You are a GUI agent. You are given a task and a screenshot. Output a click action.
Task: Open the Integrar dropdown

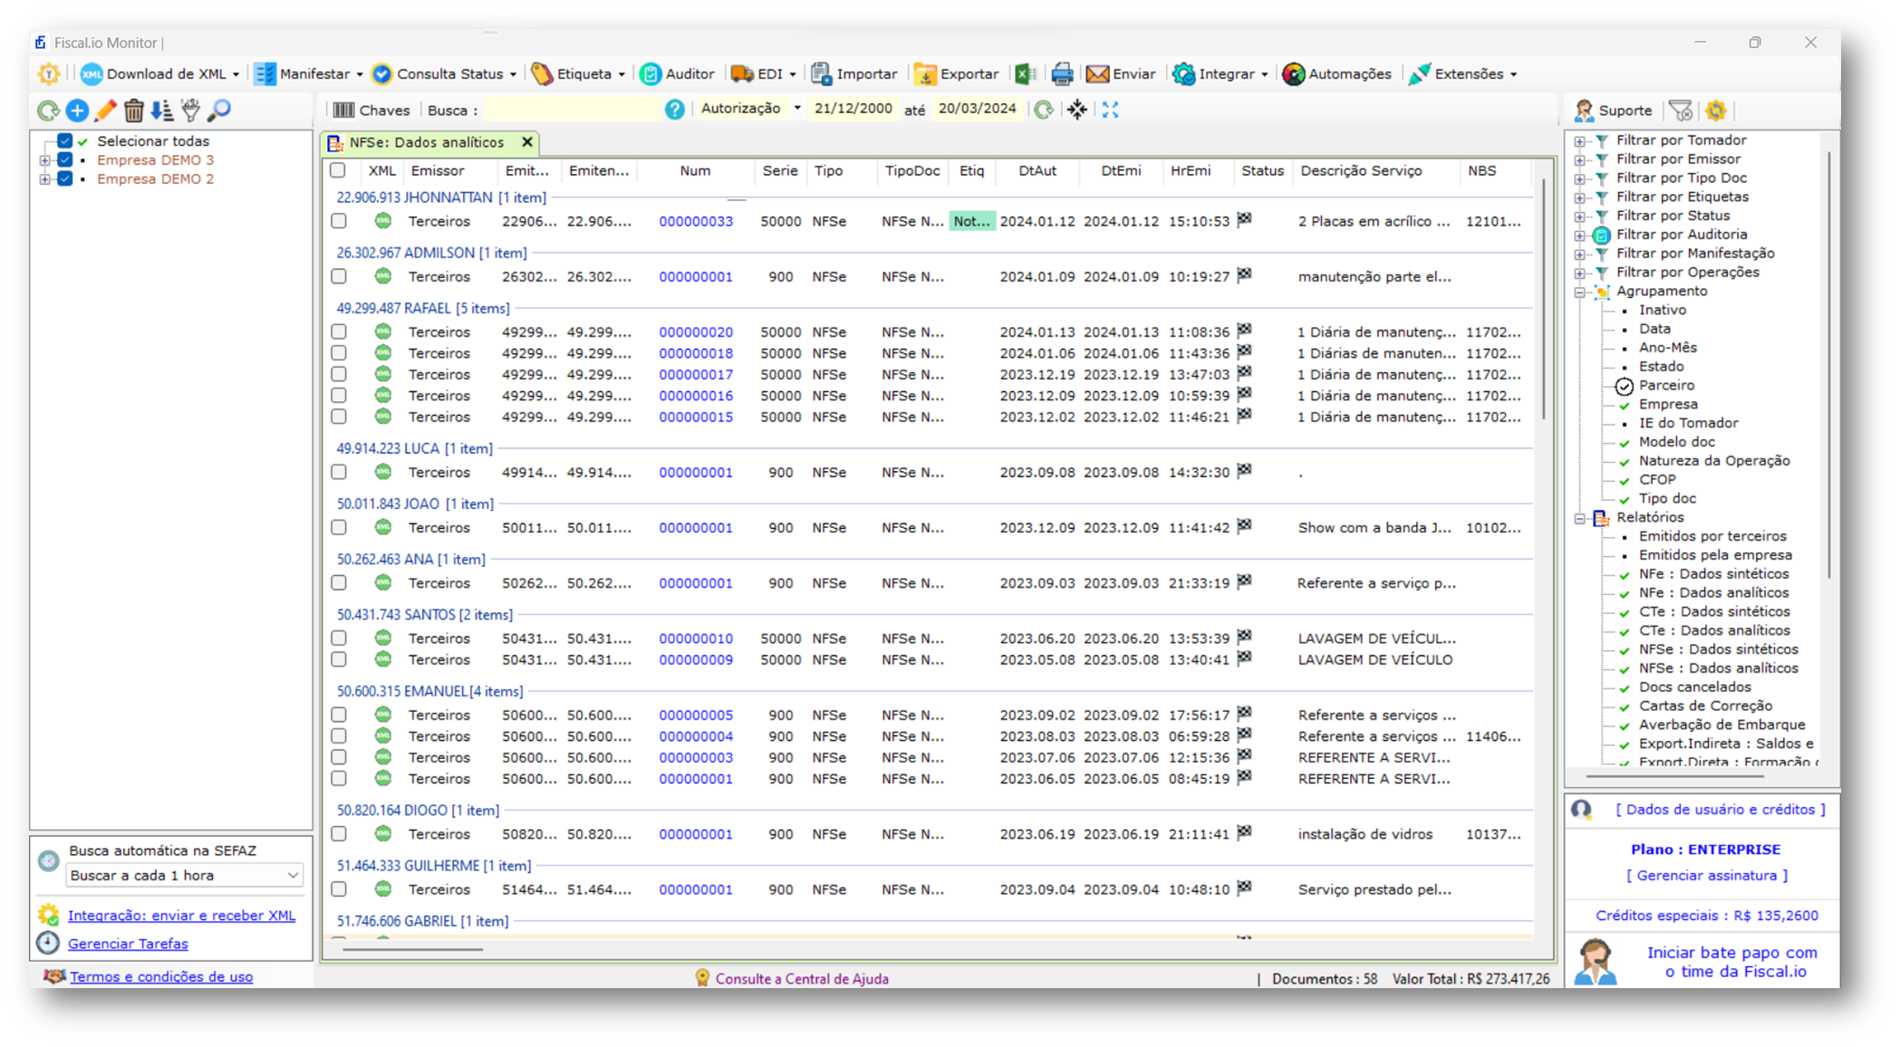pyautogui.click(x=1220, y=74)
